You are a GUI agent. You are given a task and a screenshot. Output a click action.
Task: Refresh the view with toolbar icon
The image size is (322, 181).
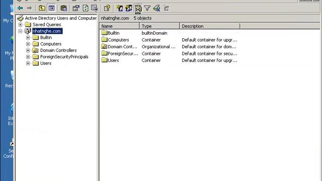(86, 8)
